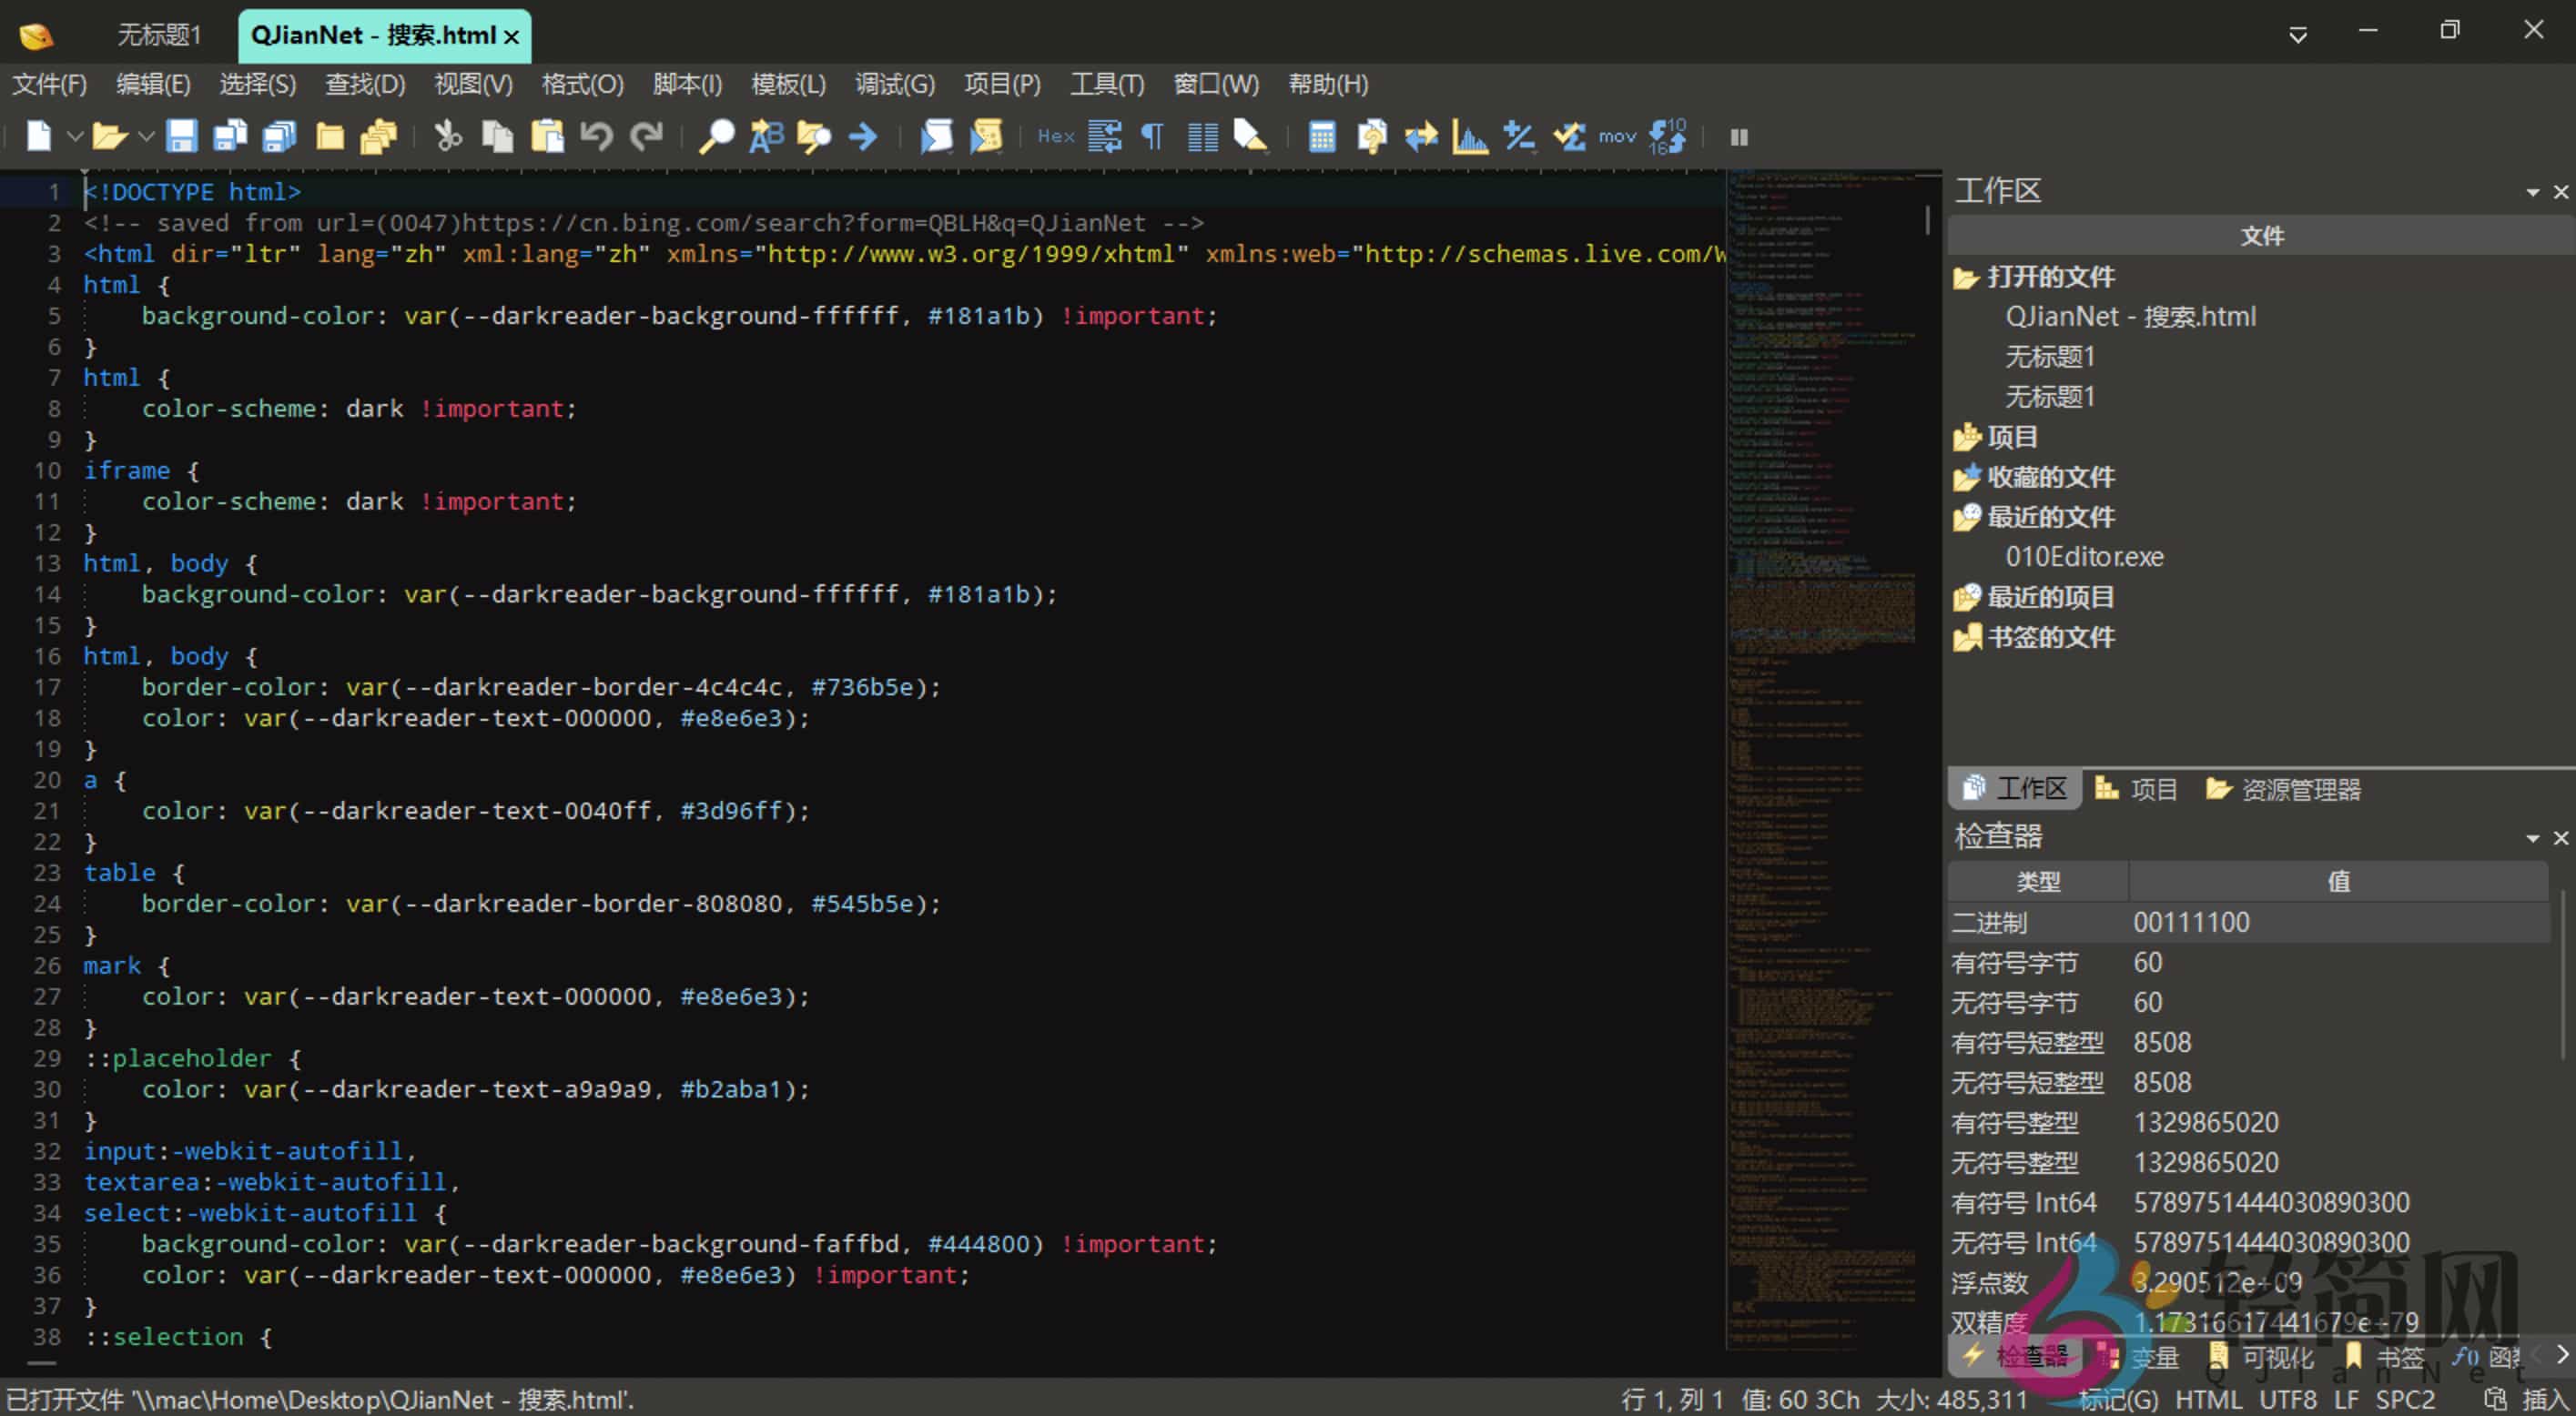
Task: Click the Find magnifying glass icon
Action: 715,136
